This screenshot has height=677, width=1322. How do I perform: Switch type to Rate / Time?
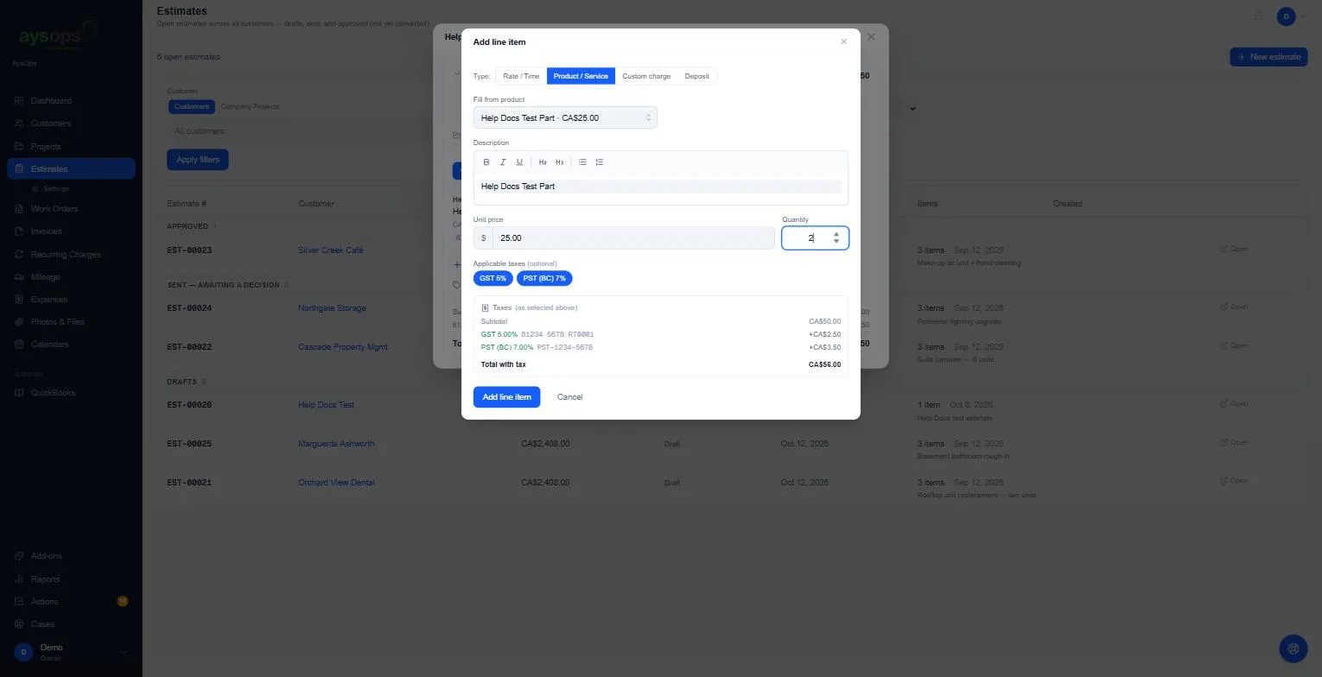point(521,76)
